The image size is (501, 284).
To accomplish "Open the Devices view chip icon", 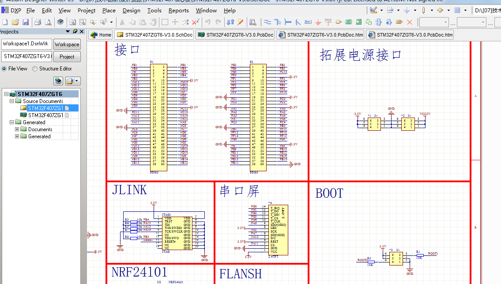I will [60, 22].
